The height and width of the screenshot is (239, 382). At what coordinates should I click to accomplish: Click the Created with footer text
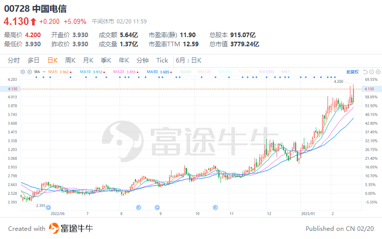click(x=27, y=229)
